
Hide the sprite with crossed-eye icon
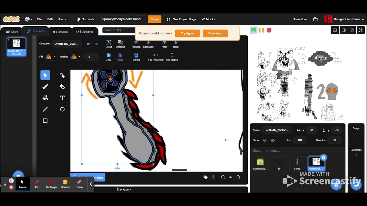pyautogui.click(x=273, y=140)
